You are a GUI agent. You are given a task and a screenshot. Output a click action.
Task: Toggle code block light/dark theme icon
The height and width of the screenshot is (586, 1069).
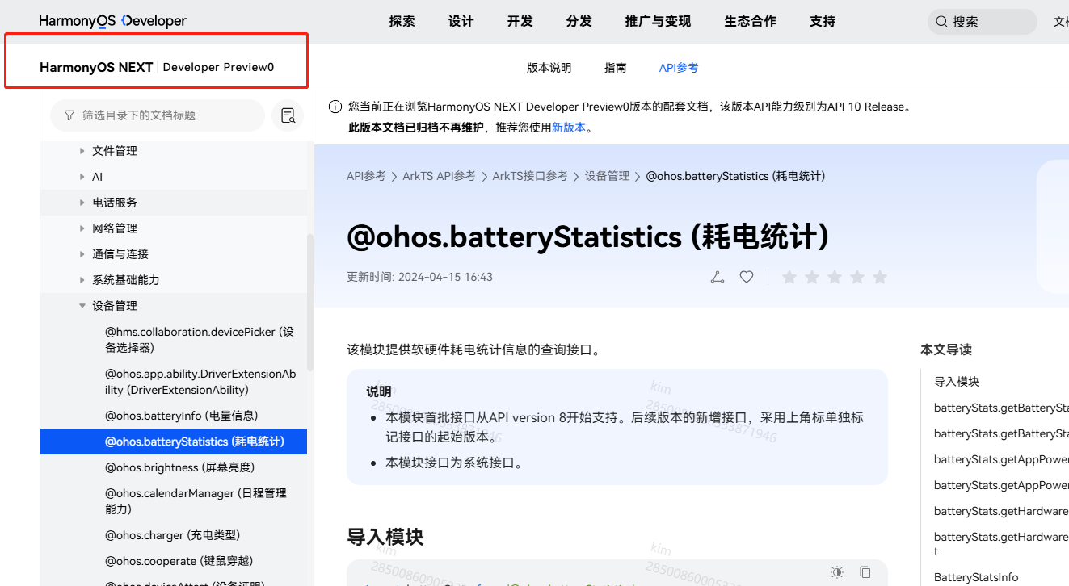point(837,572)
